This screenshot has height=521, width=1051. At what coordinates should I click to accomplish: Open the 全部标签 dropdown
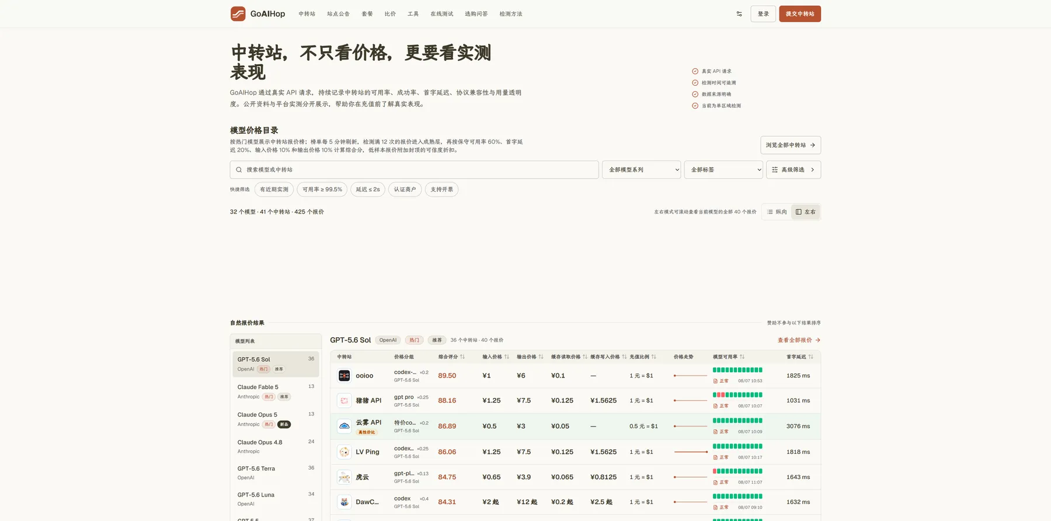723,170
